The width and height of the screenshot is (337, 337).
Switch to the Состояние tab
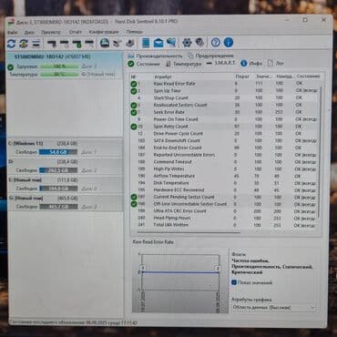[x=144, y=64]
